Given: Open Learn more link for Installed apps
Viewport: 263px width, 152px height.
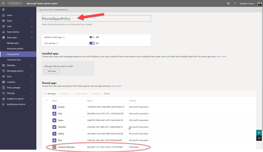Looking at the screenshot, I should click(221, 57).
